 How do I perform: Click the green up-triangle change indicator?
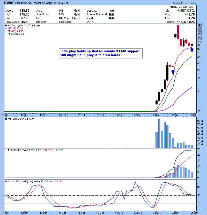(167, 11)
